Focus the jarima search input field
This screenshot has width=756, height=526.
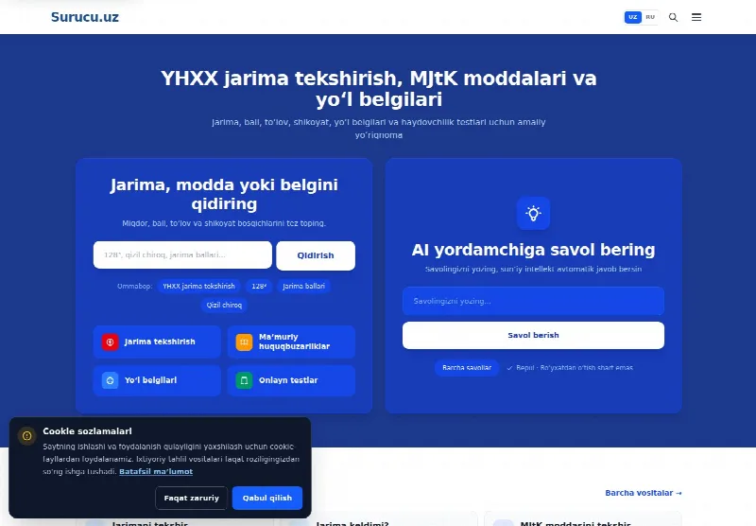(182, 254)
